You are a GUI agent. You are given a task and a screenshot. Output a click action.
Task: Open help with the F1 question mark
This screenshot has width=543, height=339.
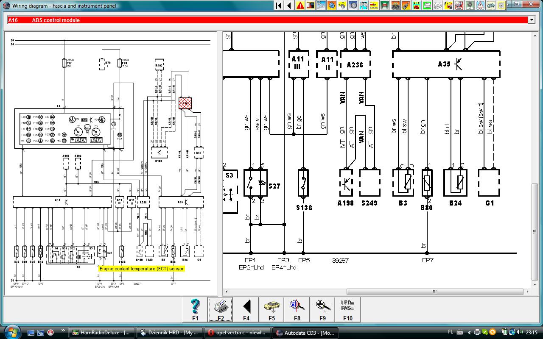coord(195,309)
